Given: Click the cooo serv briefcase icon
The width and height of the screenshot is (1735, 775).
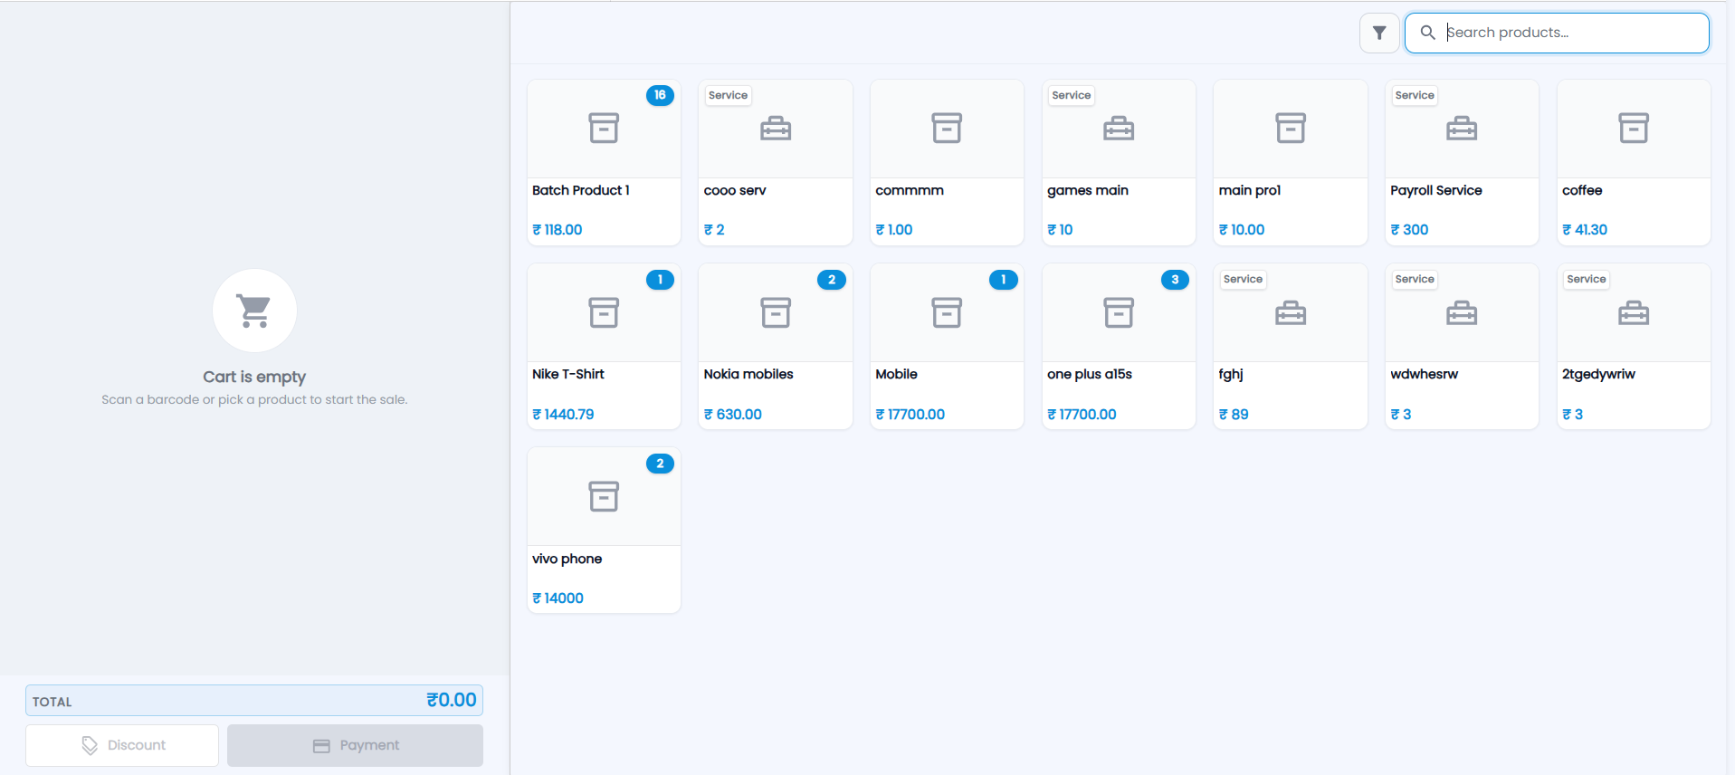Looking at the screenshot, I should (x=776, y=129).
